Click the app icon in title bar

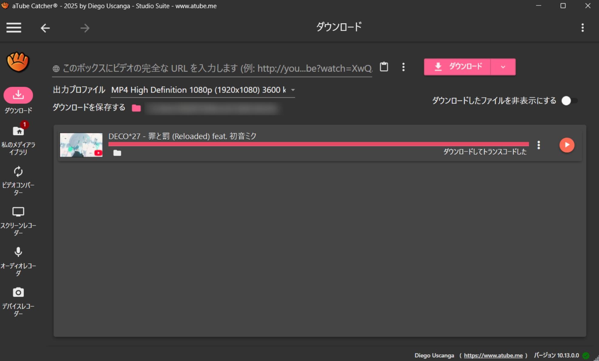(5, 5)
